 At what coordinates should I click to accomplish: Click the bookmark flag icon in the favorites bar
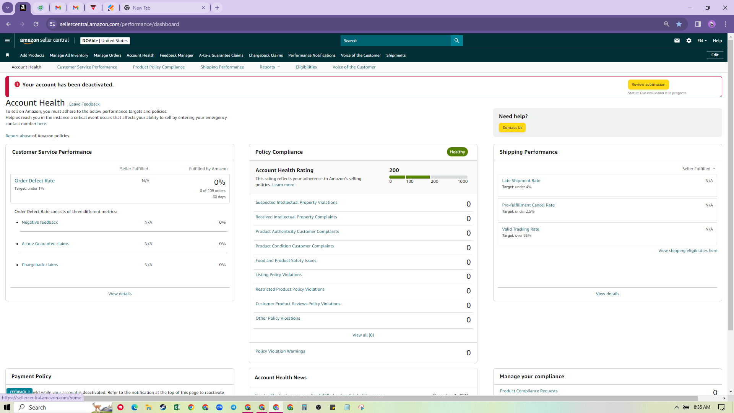click(x=7, y=55)
